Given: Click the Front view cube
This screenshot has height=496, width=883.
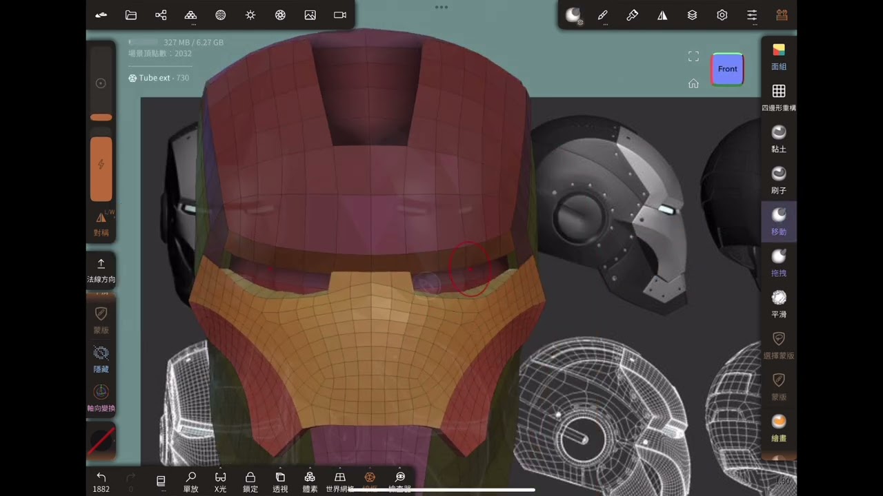Looking at the screenshot, I should [x=727, y=69].
